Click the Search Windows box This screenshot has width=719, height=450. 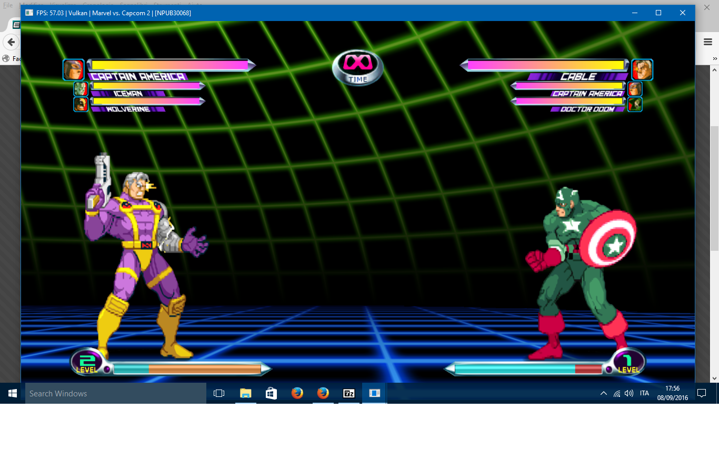[116, 393]
